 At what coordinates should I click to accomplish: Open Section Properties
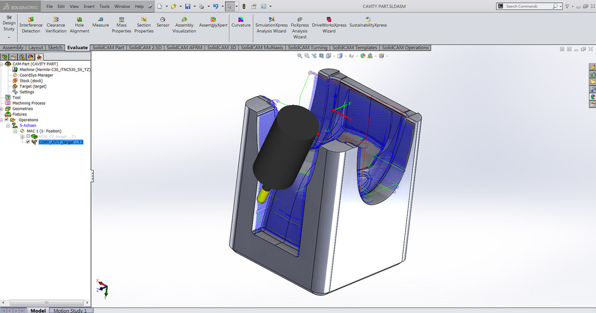coord(144,25)
